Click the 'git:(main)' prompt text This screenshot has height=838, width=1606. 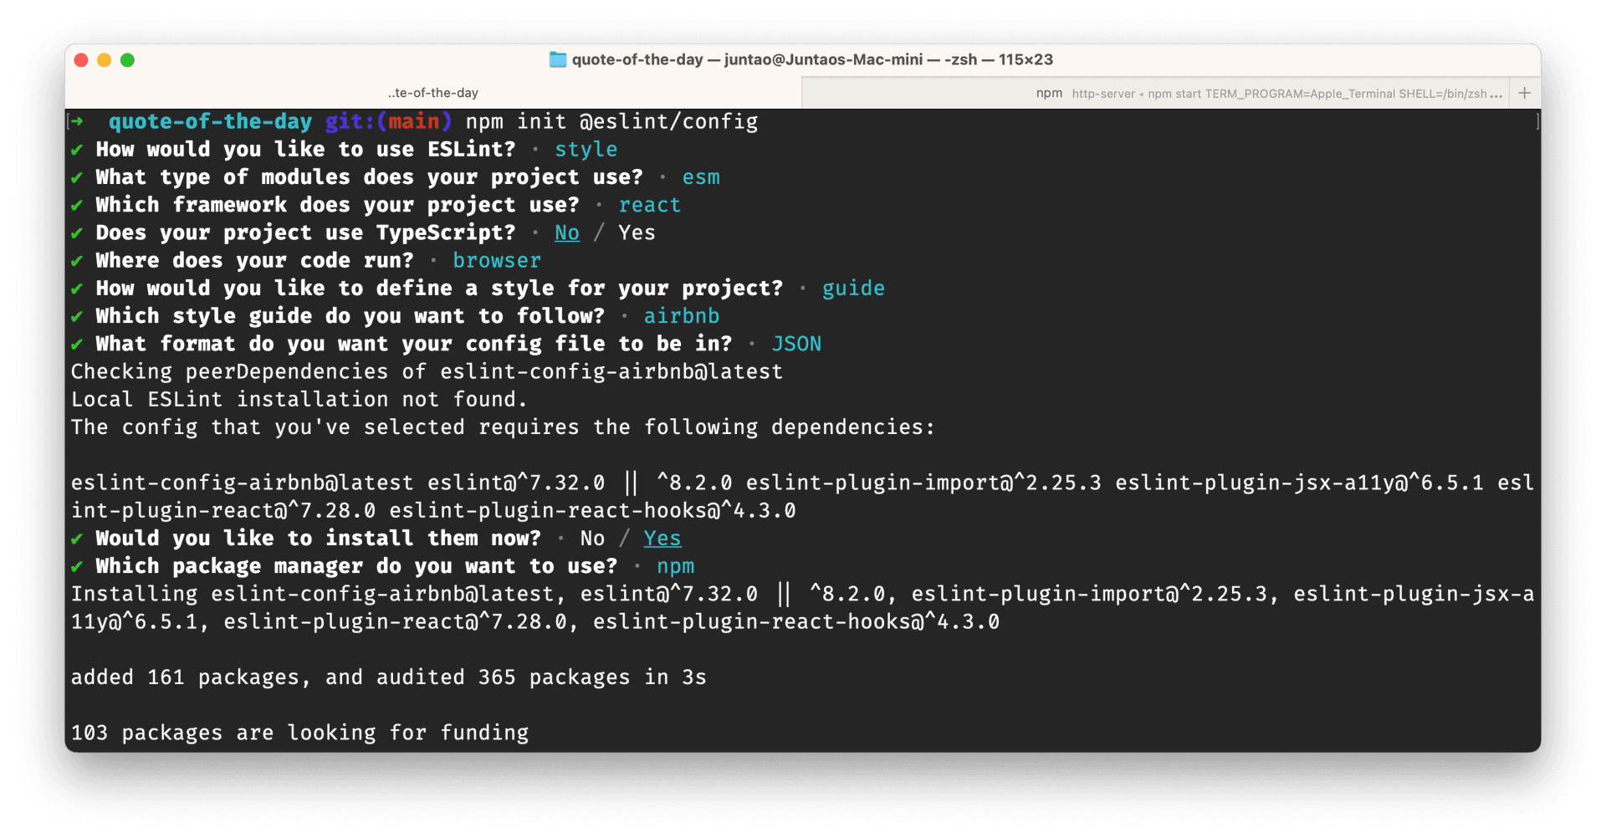[388, 122]
